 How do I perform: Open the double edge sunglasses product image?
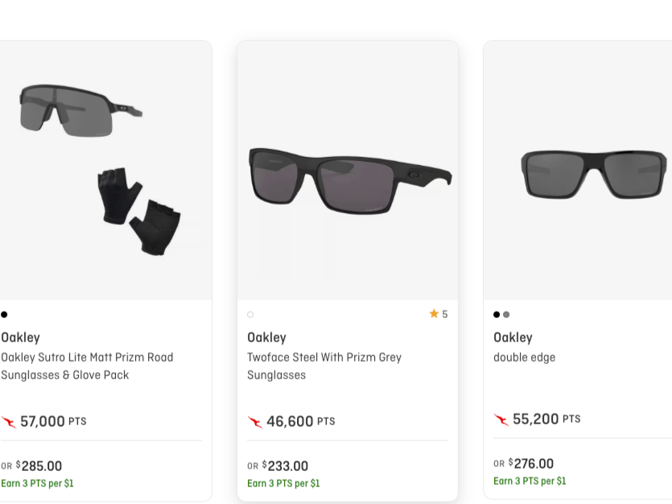coord(578,171)
